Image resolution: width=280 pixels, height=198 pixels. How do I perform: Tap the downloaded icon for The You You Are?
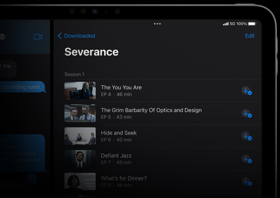click(247, 91)
